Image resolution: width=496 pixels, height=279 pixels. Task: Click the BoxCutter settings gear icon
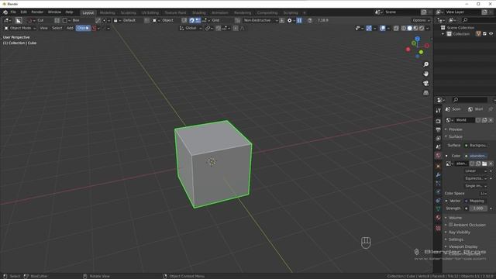coord(289,20)
